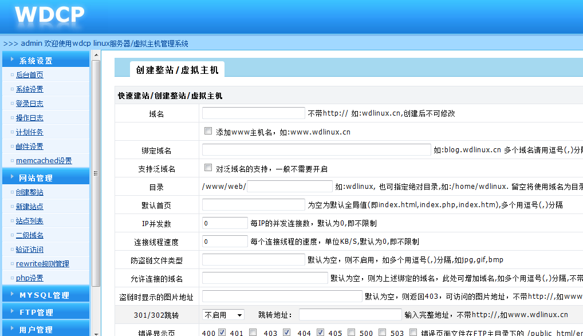Viewport: 583px width, 336px height.
Task: Click the WDCP logo in the header
Action: [x=49, y=15]
